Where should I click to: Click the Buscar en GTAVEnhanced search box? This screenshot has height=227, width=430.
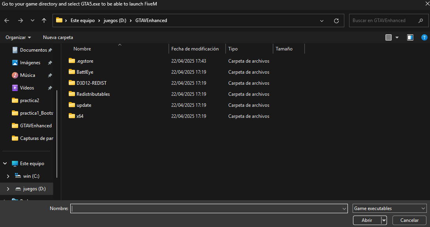383,20
